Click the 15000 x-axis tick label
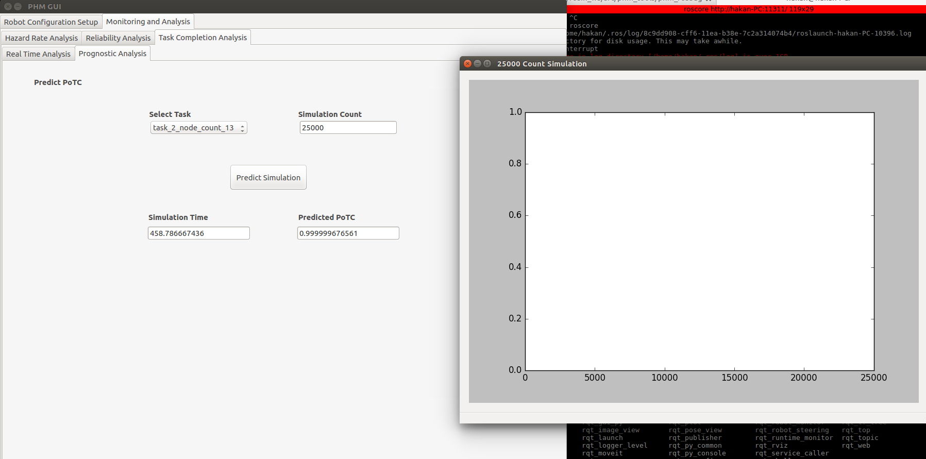 [x=734, y=378]
